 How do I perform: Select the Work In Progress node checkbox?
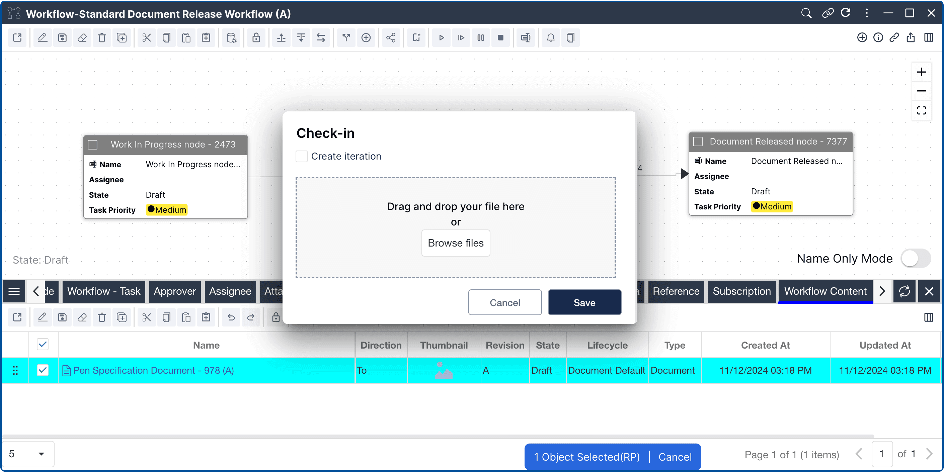click(x=93, y=145)
